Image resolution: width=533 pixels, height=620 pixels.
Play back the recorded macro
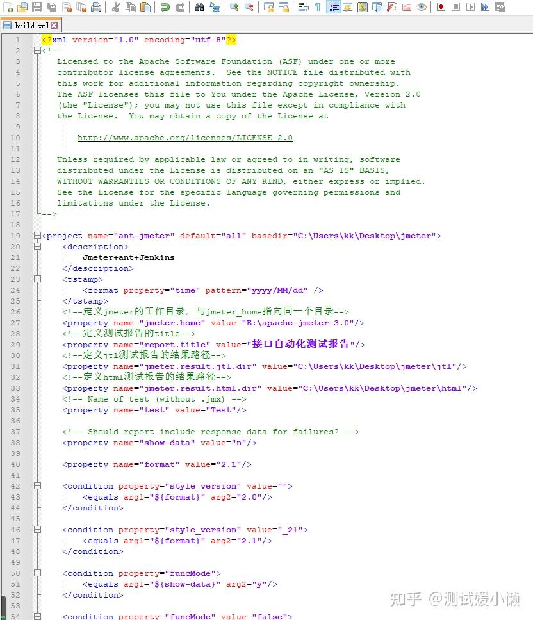470,6
